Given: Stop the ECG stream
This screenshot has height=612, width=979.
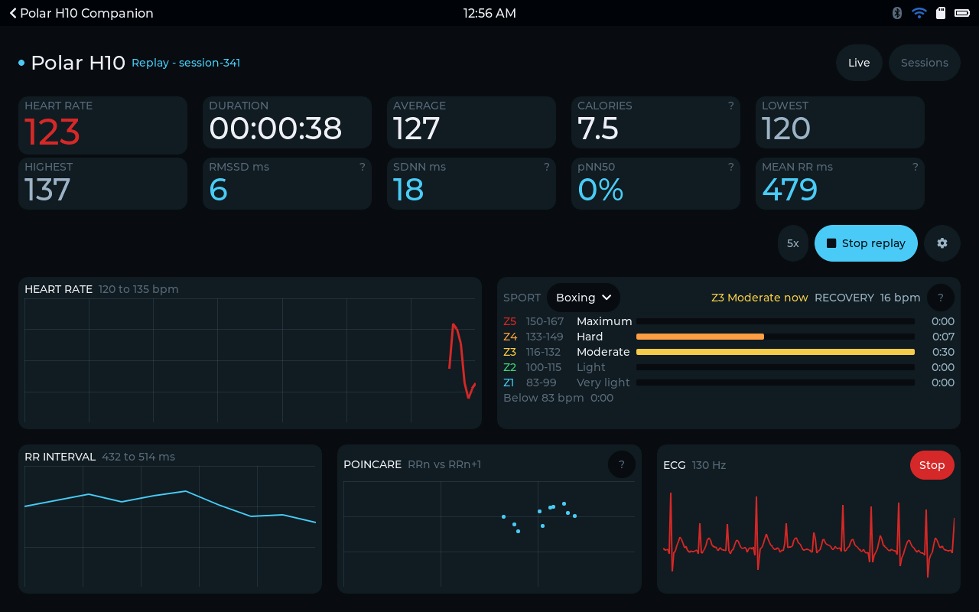Looking at the screenshot, I should (932, 465).
